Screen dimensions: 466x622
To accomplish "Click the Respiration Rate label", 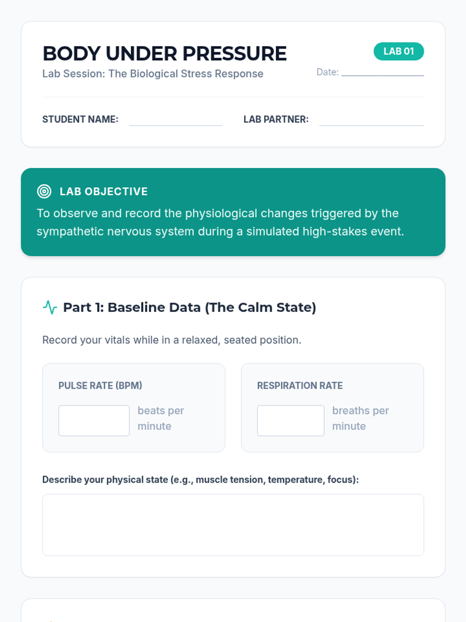I will 300,386.
